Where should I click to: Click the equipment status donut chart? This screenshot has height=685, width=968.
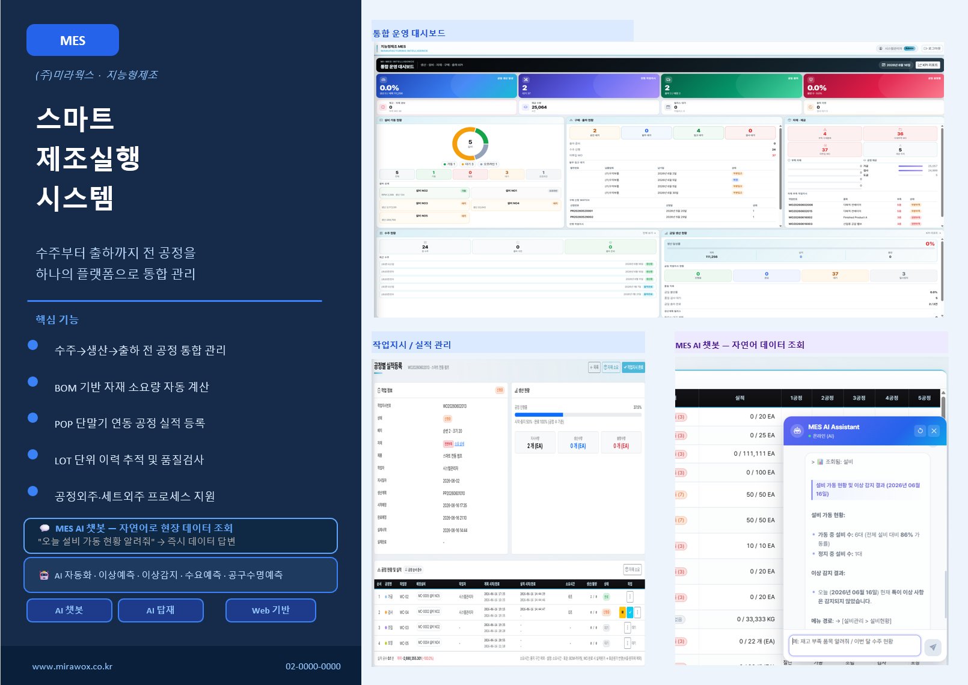(470, 143)
